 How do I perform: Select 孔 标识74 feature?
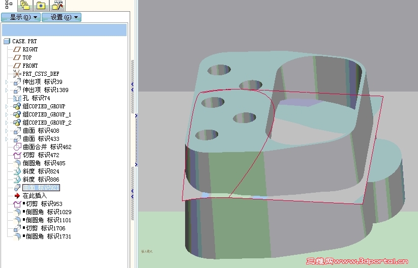(36, 98)
